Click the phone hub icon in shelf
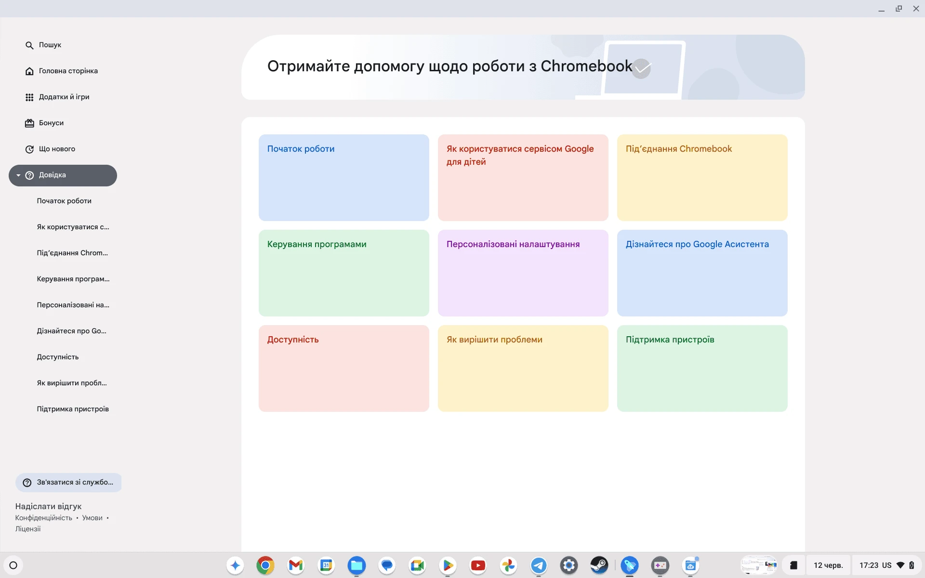925x578 pixels. click(793, 565)
